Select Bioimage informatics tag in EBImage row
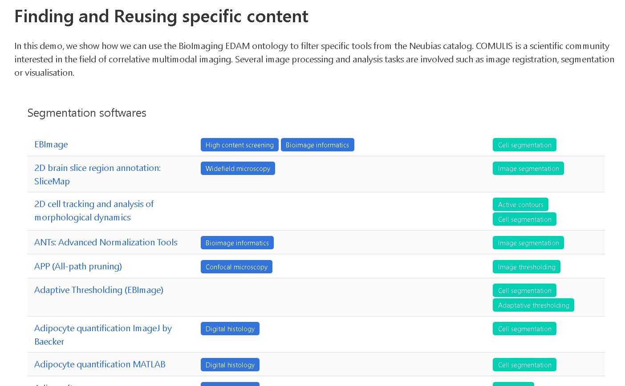The width and height of the screenshot is (625, 386). [x=317, y=145]
